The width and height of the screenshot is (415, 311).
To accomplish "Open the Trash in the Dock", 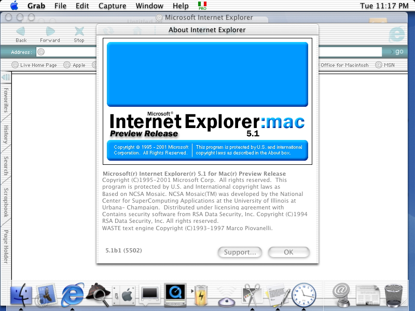I will pyautogui.click(x=394, y=295).
